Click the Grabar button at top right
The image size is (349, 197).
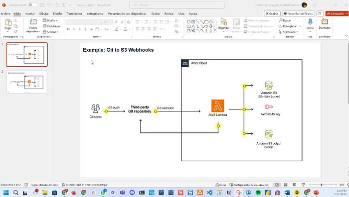pos(272,13)
